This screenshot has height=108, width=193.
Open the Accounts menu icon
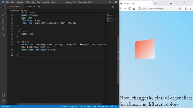pyautogui.click(x=3, y=95)
